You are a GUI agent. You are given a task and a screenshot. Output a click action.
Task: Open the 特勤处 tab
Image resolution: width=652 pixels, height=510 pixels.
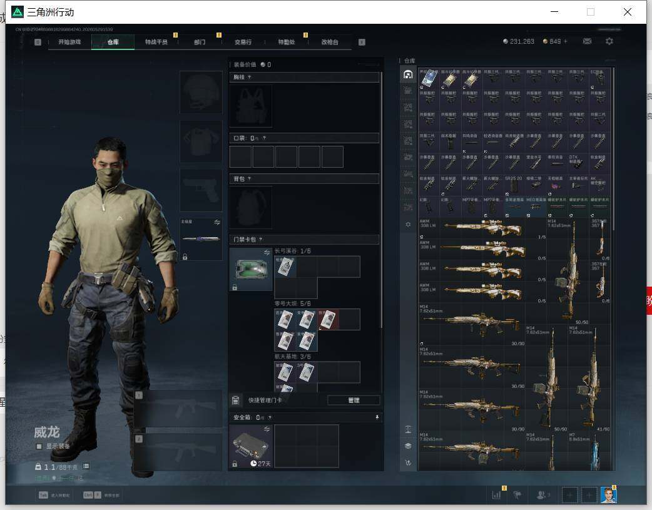(x=286, y=42)
